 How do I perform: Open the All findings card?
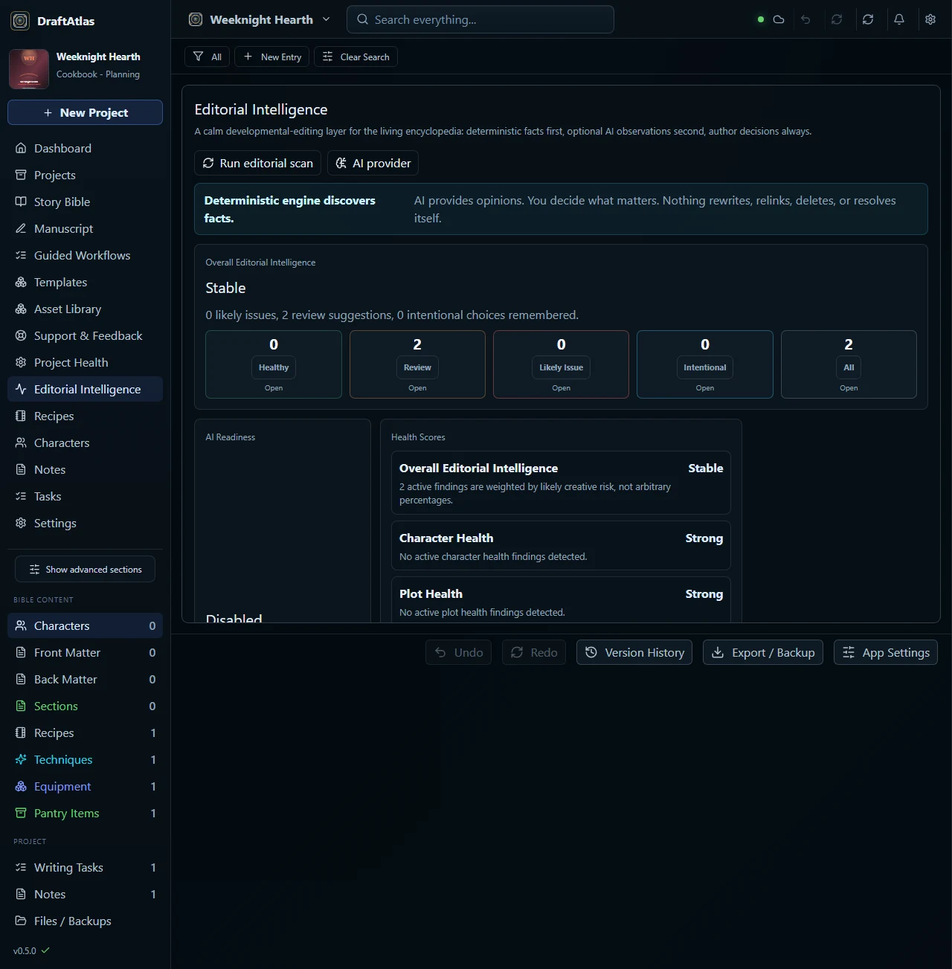tap(849, 364)
